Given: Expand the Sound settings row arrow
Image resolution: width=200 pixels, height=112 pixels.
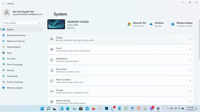Looking at the screenshot, I should pyautogui.click(x=190, y=49).
